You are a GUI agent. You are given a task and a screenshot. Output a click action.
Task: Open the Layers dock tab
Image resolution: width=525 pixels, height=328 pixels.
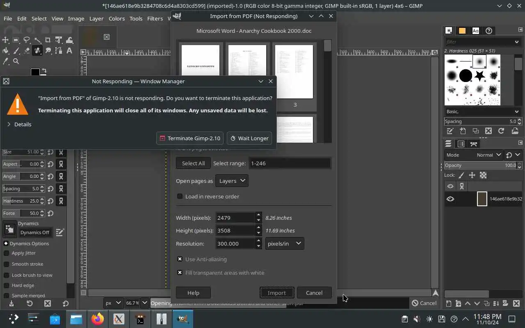(x=448, y=144)
